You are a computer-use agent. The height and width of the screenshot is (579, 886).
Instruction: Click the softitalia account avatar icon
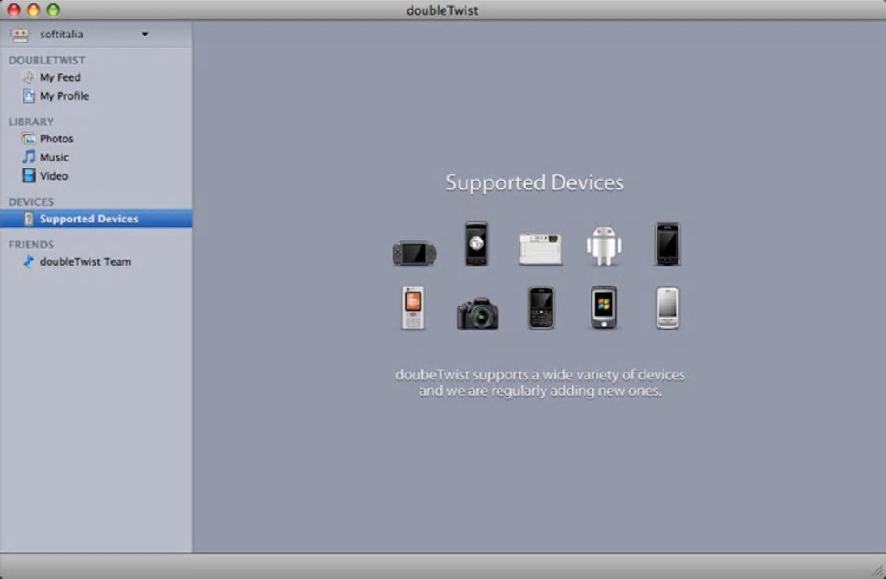pos(20,35)
